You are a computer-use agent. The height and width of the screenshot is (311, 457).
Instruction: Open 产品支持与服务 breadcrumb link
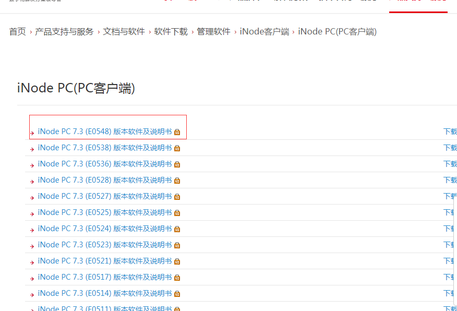point(64,31)
